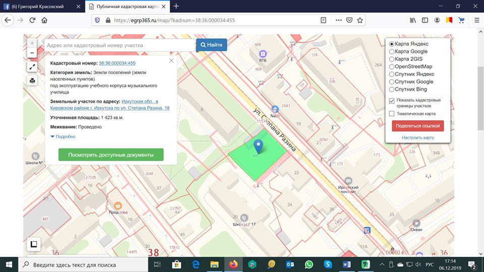Viewport: 484px width, 272px height.
Task: Open Настроить карту link
Action: click(417, 138)
